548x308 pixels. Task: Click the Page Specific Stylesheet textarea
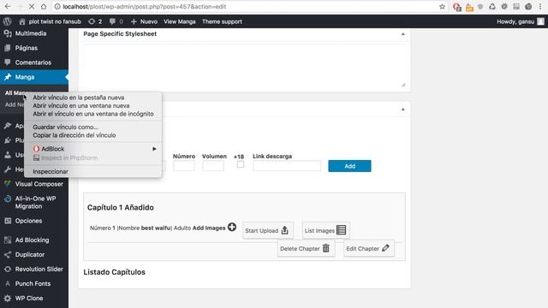click(244, 66)
